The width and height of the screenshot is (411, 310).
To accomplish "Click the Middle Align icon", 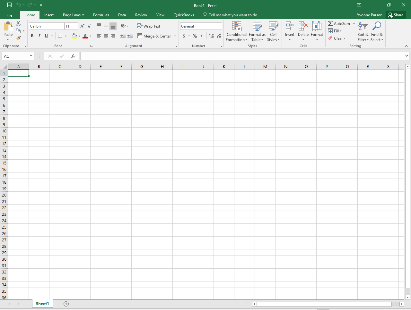I will pos(106,26).
